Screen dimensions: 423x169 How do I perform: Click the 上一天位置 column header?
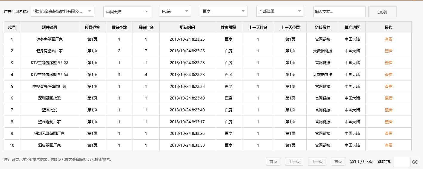coord(290,27)
